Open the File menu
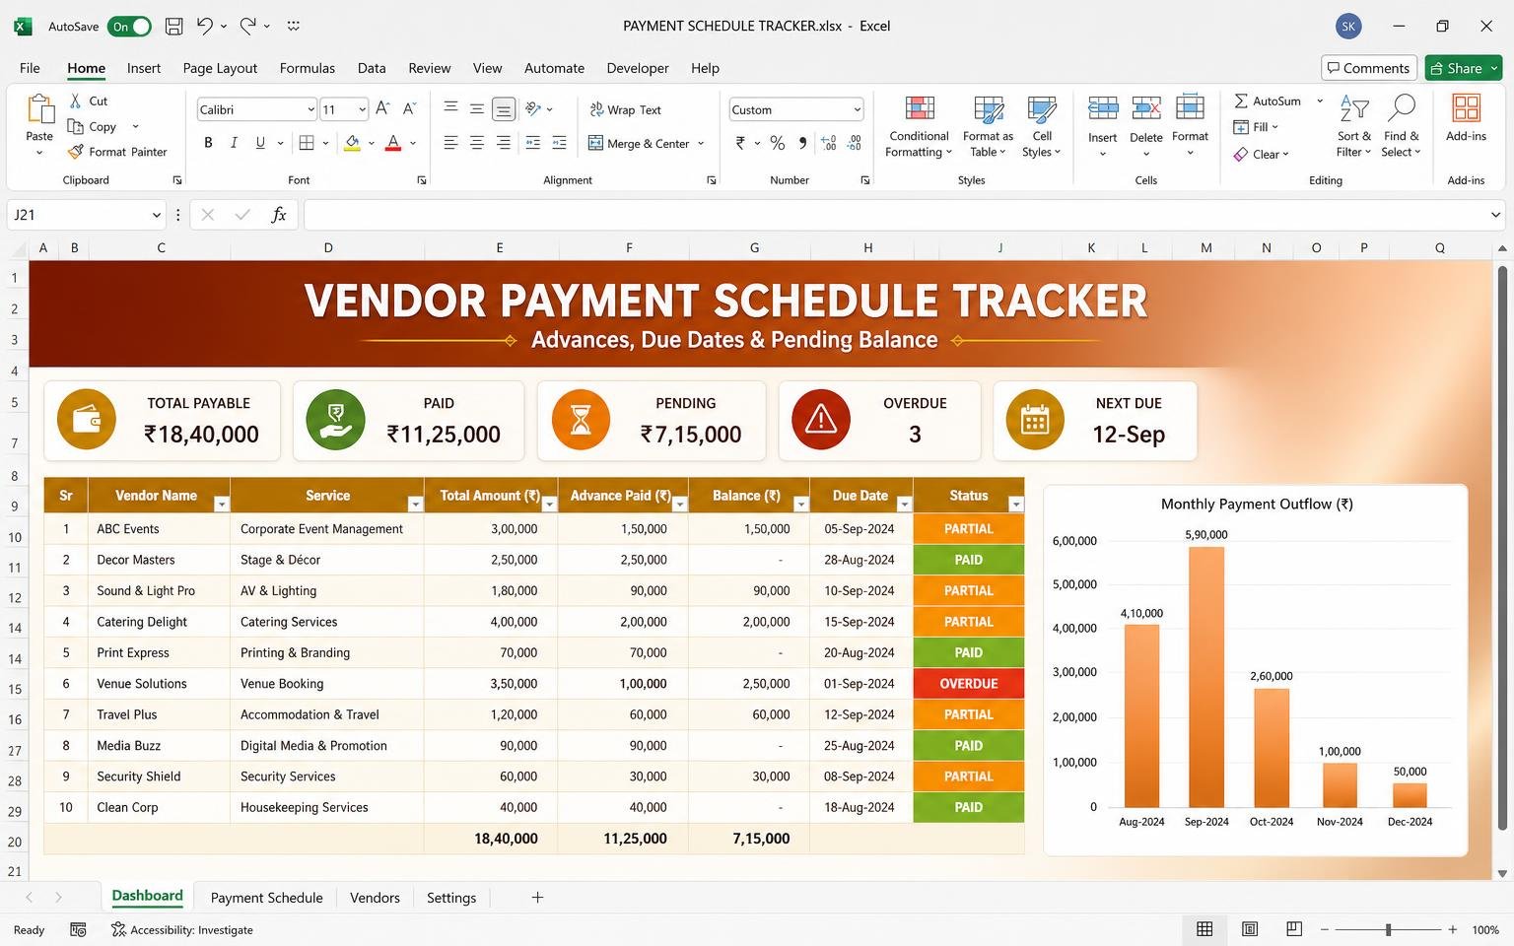 pyautogui.click(x=30, y=68)
